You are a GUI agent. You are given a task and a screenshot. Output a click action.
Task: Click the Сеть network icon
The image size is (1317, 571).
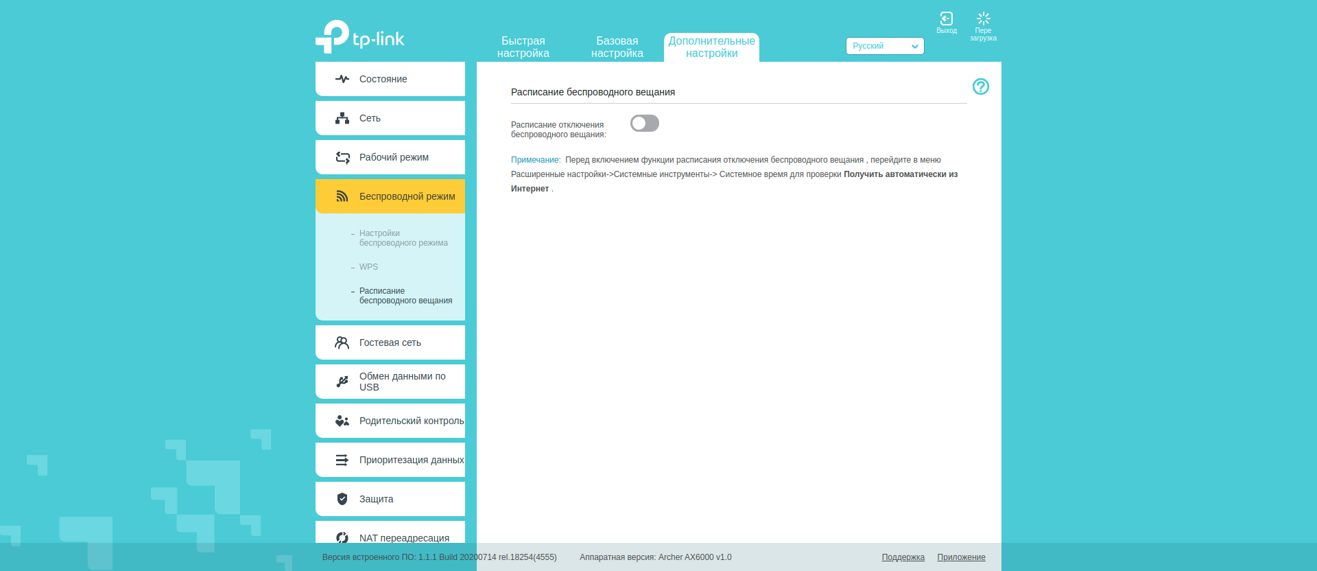point(342,118)
